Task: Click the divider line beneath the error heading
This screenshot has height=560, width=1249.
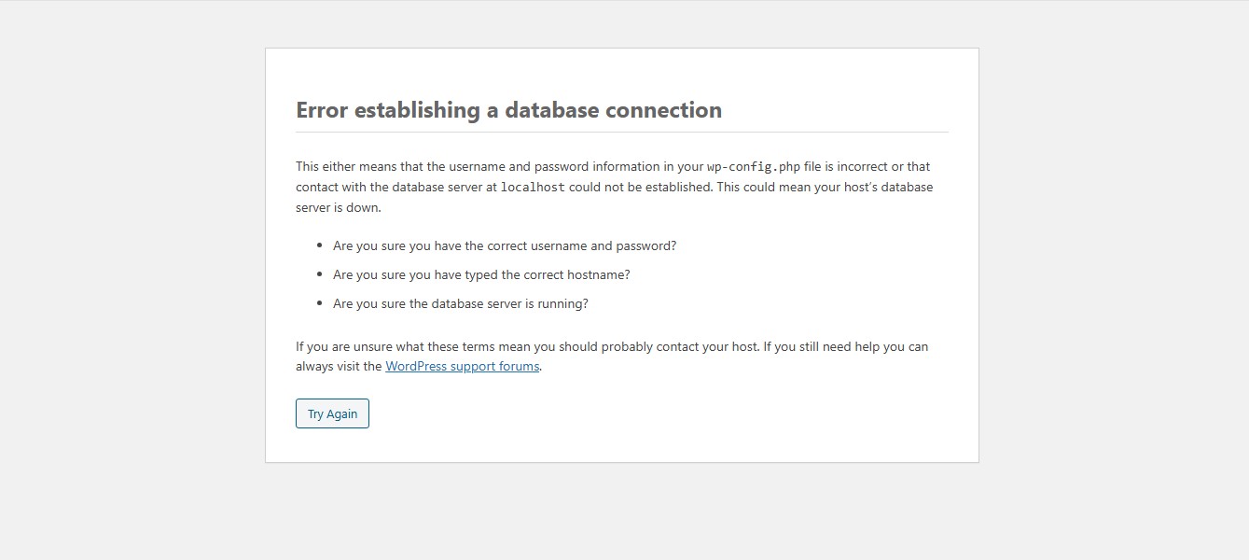Action: pyautogui.click(x=621, y=133)
